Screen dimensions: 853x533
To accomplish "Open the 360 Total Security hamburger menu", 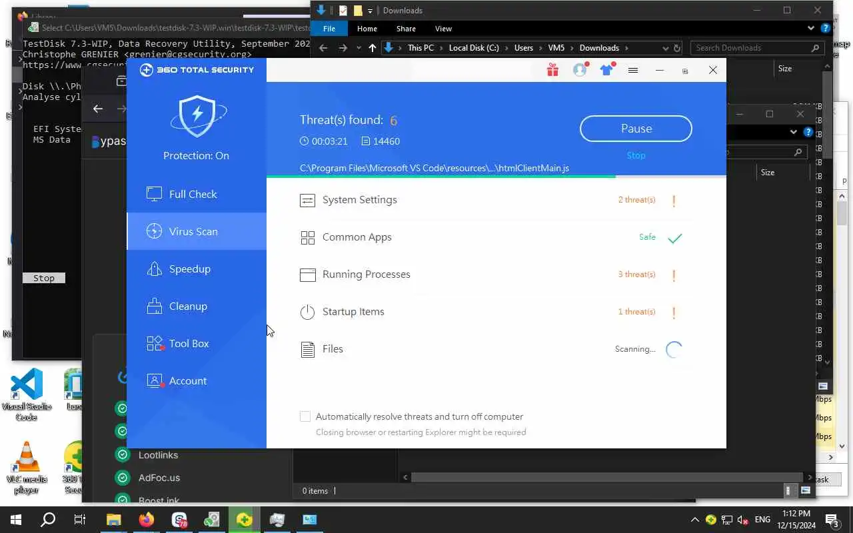I will coord(633,70).
